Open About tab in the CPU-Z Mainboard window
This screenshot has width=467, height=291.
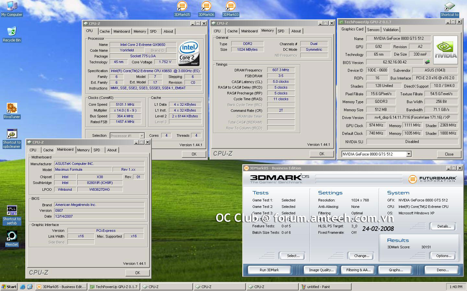[x=112, y=150]
